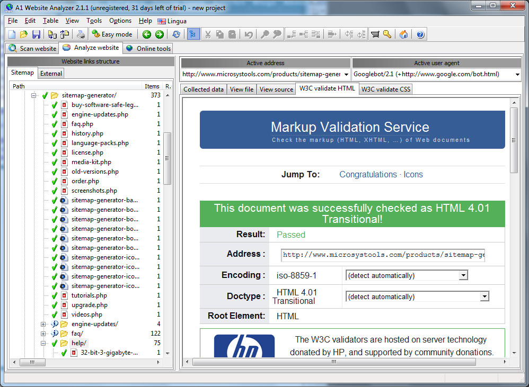
Task: Select the upgrade.php file icon
Action: pyautogui.click(x=64, y=305)
